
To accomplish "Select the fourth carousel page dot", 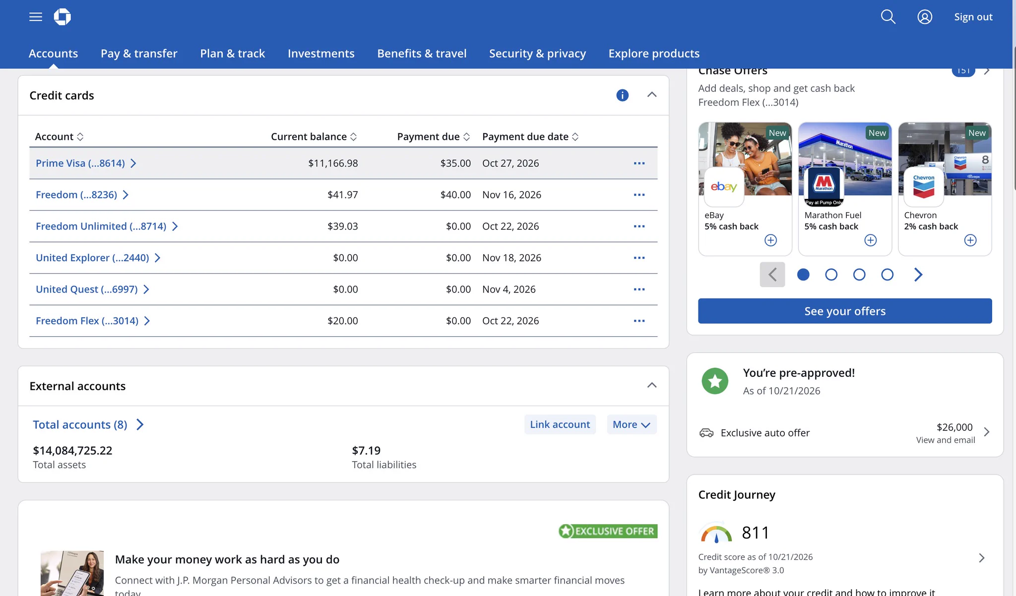I will tap(888, 275).
